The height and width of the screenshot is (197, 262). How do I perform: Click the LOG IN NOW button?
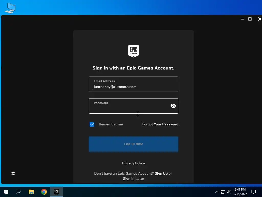point(134,144)
